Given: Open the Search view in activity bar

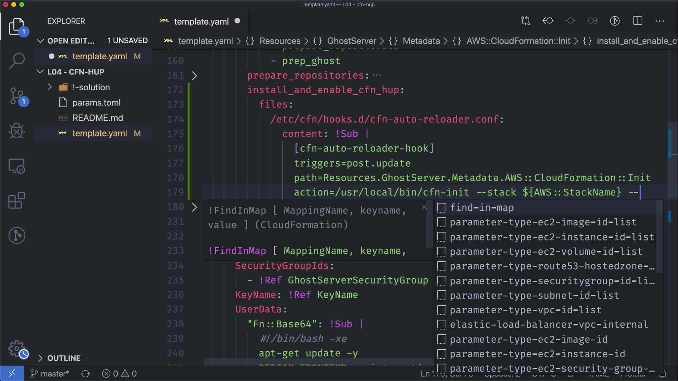Looking at the screenshot, I should point(17,61).
